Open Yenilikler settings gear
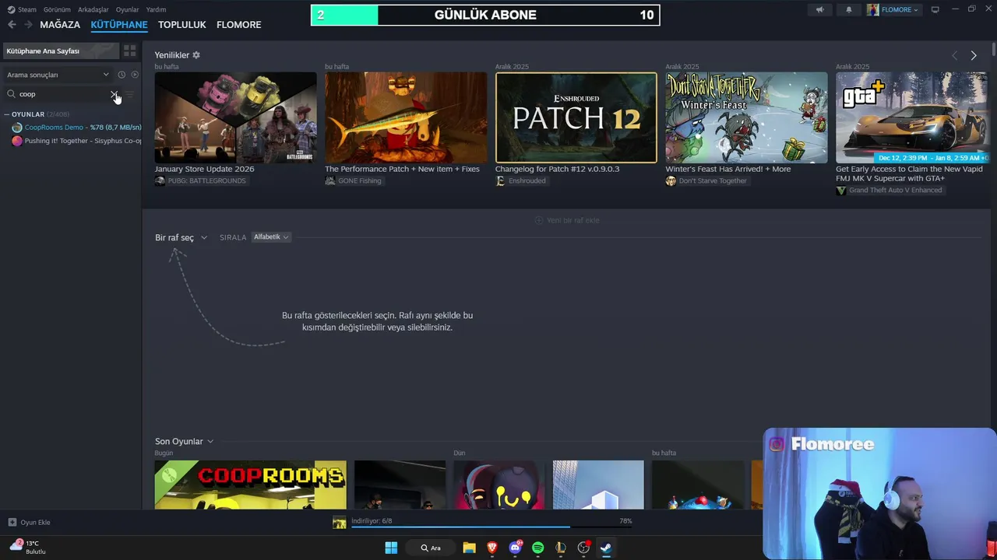Viewport: 997px width, 560px height. point(196,55)
